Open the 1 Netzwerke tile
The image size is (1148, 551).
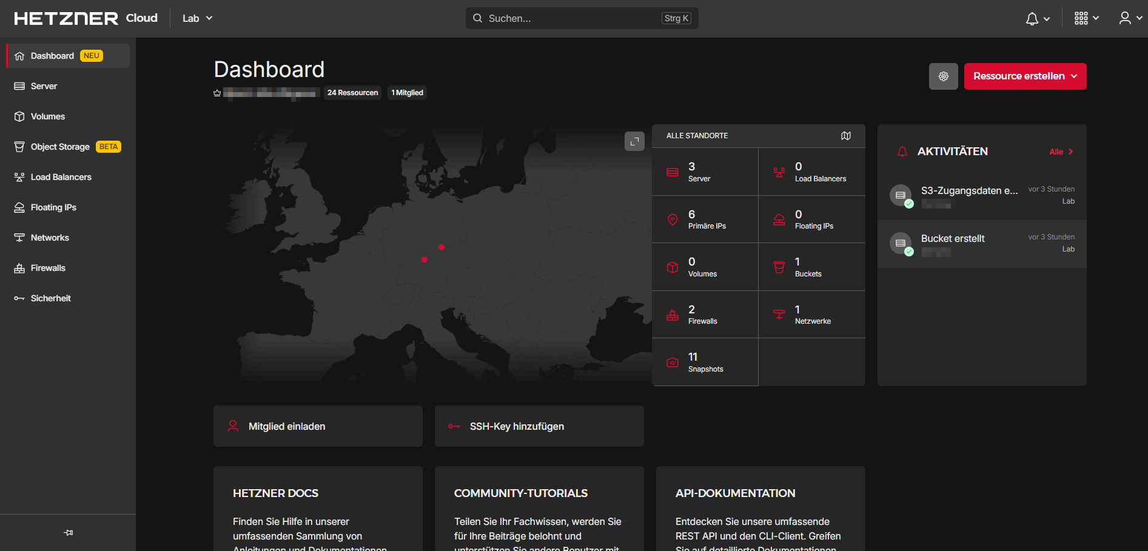pyautogui.click(x=812, y=315)
